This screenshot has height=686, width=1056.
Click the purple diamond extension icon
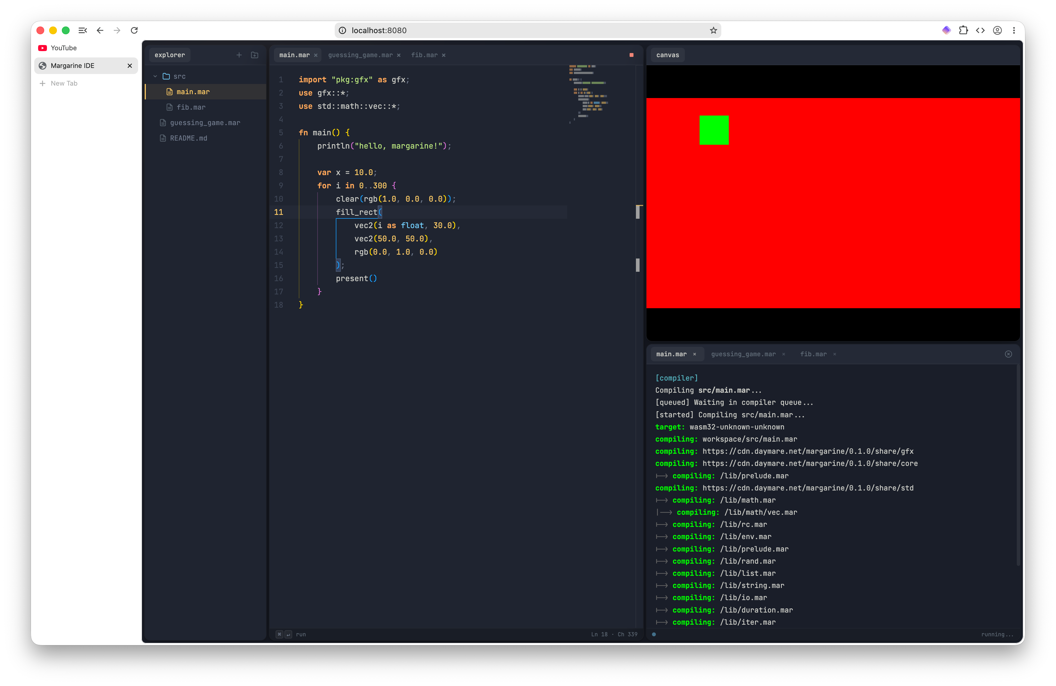point(946,30)
